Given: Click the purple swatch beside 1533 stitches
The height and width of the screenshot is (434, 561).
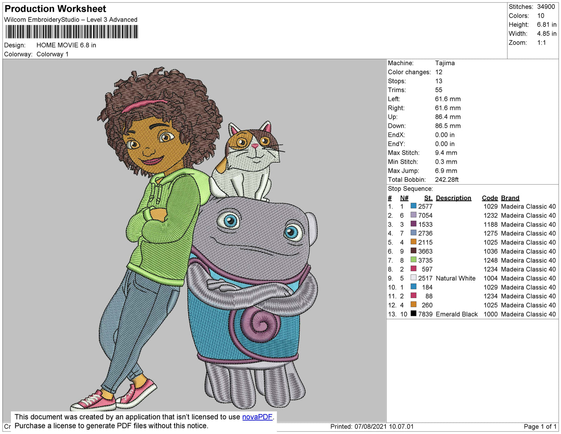Looking at the screenshot, I should coord(413,224).
